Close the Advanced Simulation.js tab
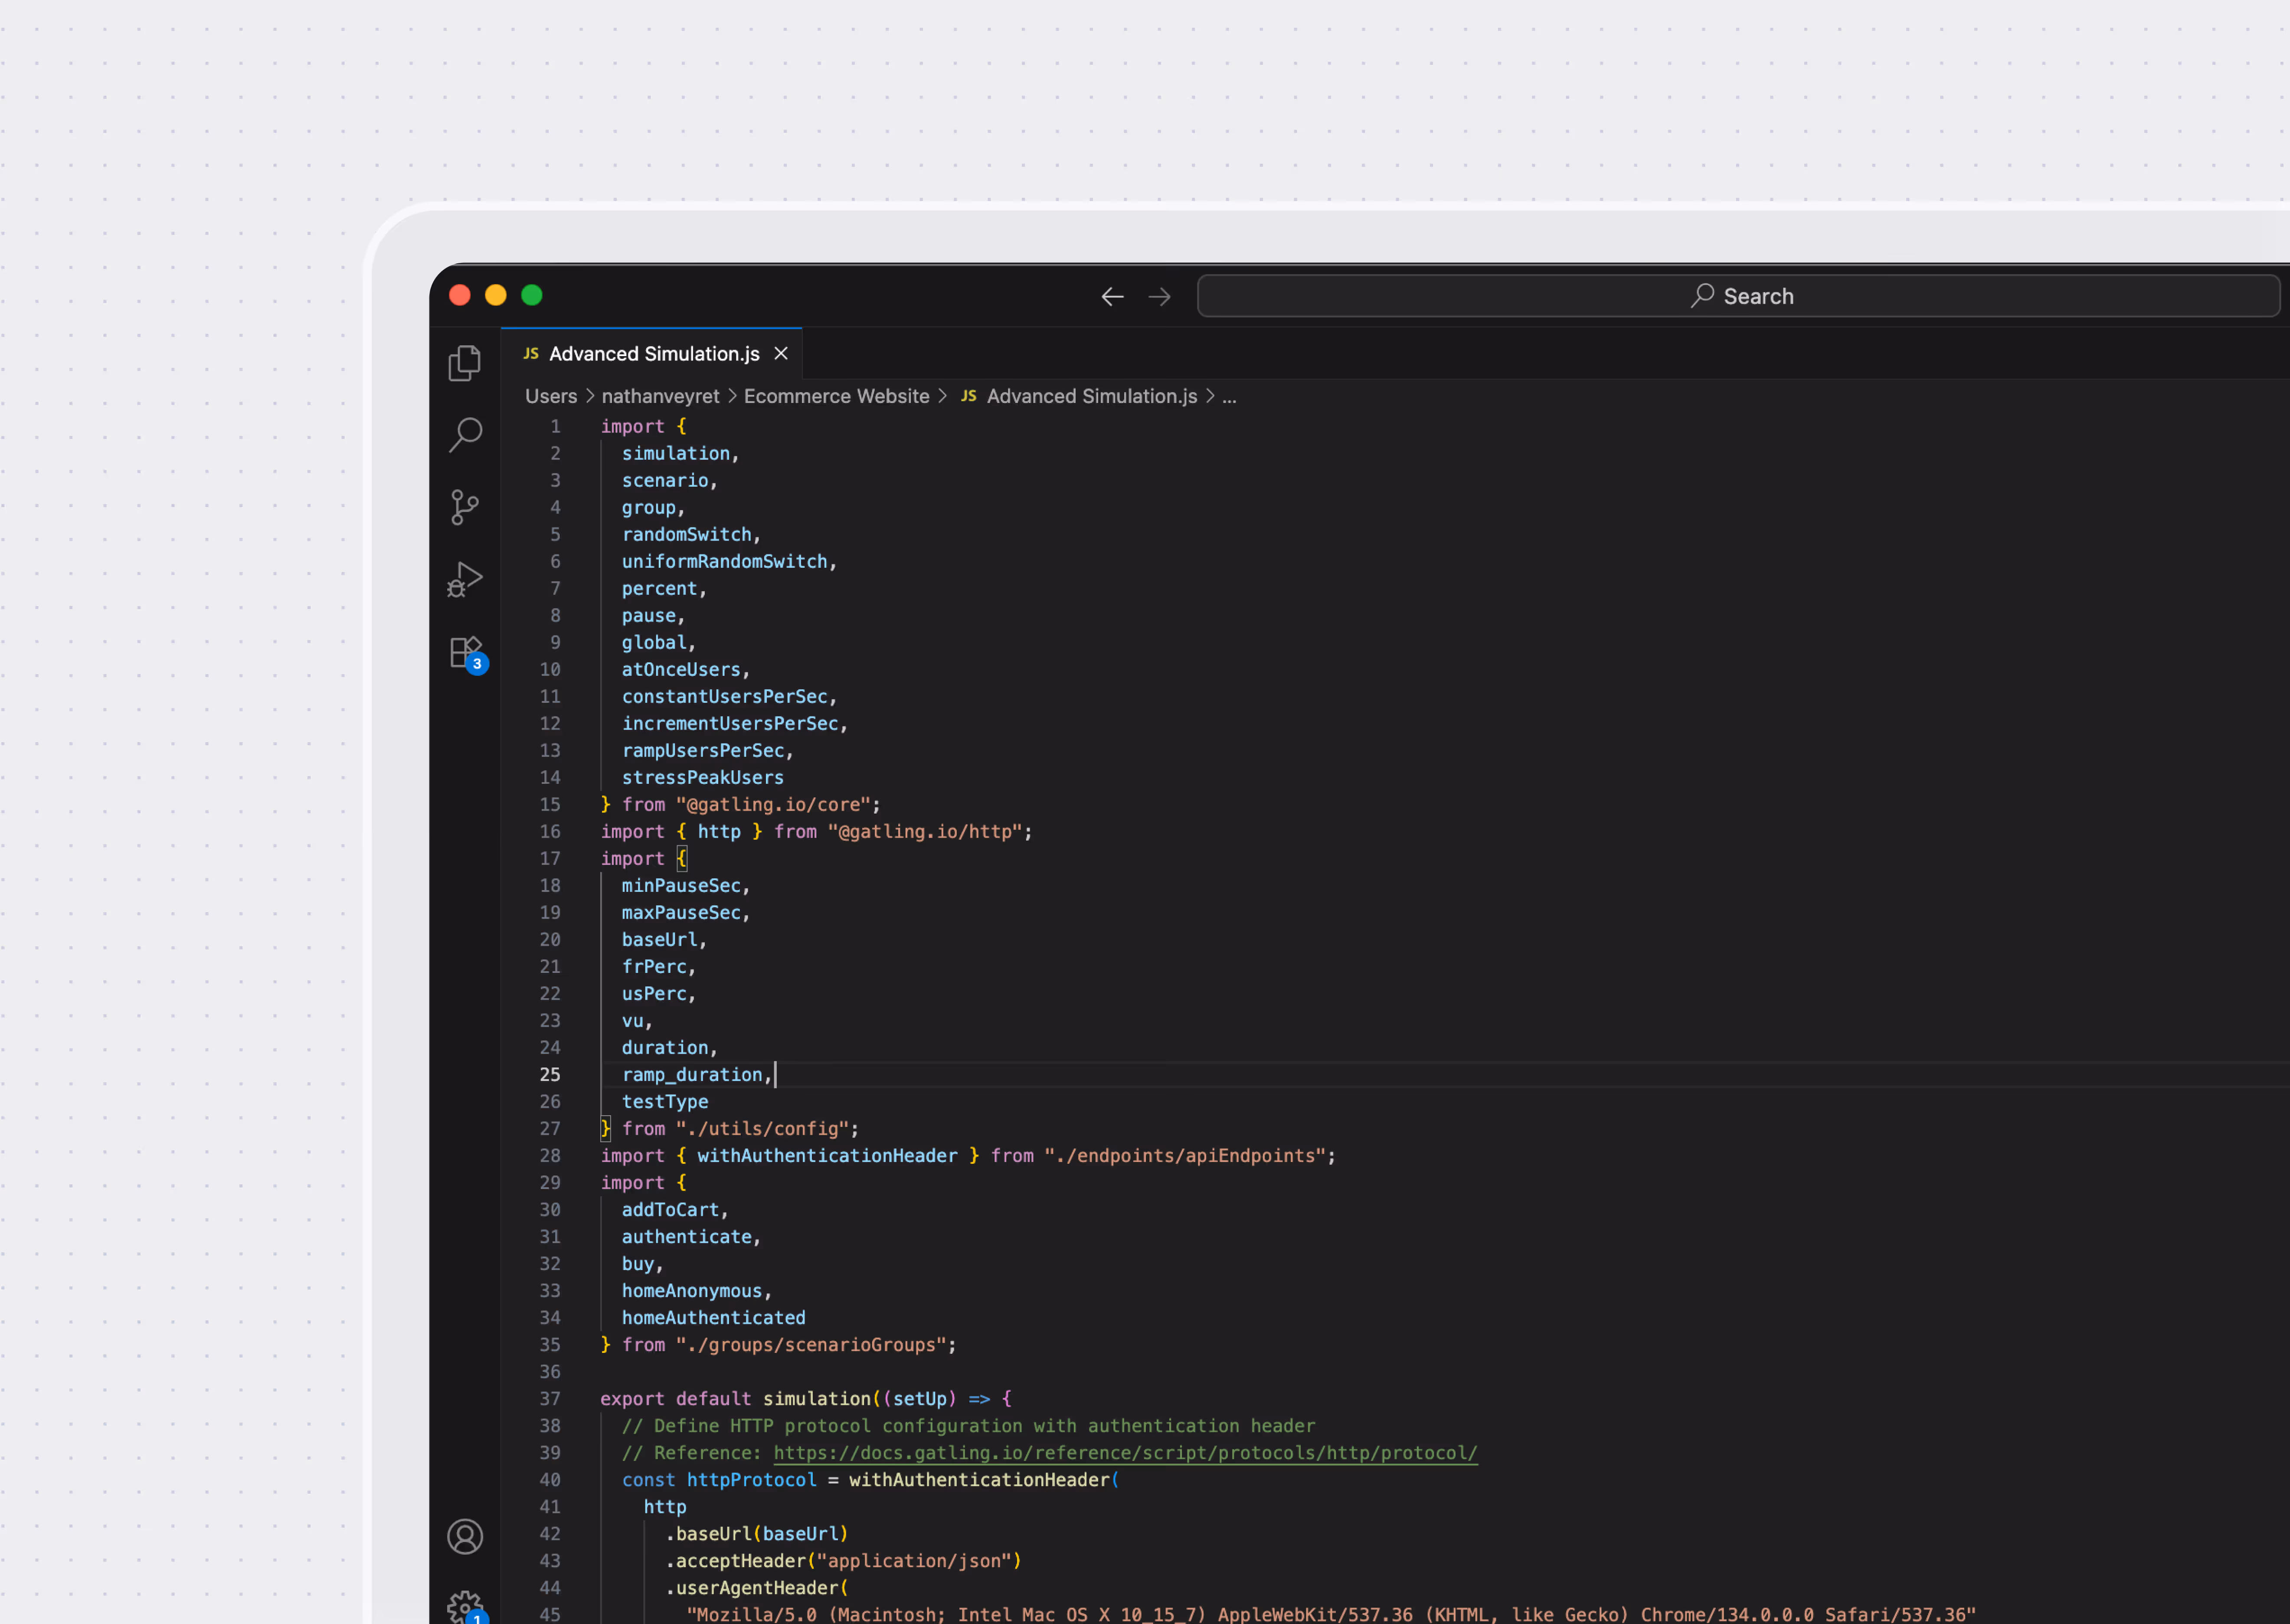This screenshot has width=2290, height=1624. pyautogui.click(x=781, y=354)
